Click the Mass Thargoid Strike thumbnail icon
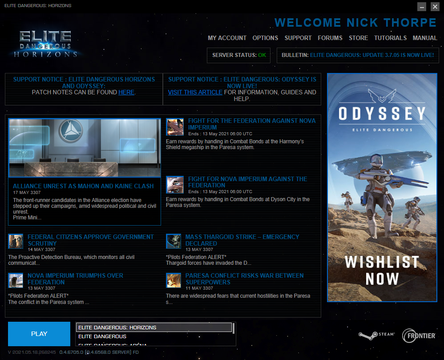This screenshot has height=360, width=444. (x=174, y=241)
